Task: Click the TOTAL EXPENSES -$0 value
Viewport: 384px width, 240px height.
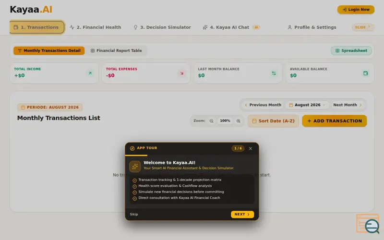Action: (x=110, y=75)
